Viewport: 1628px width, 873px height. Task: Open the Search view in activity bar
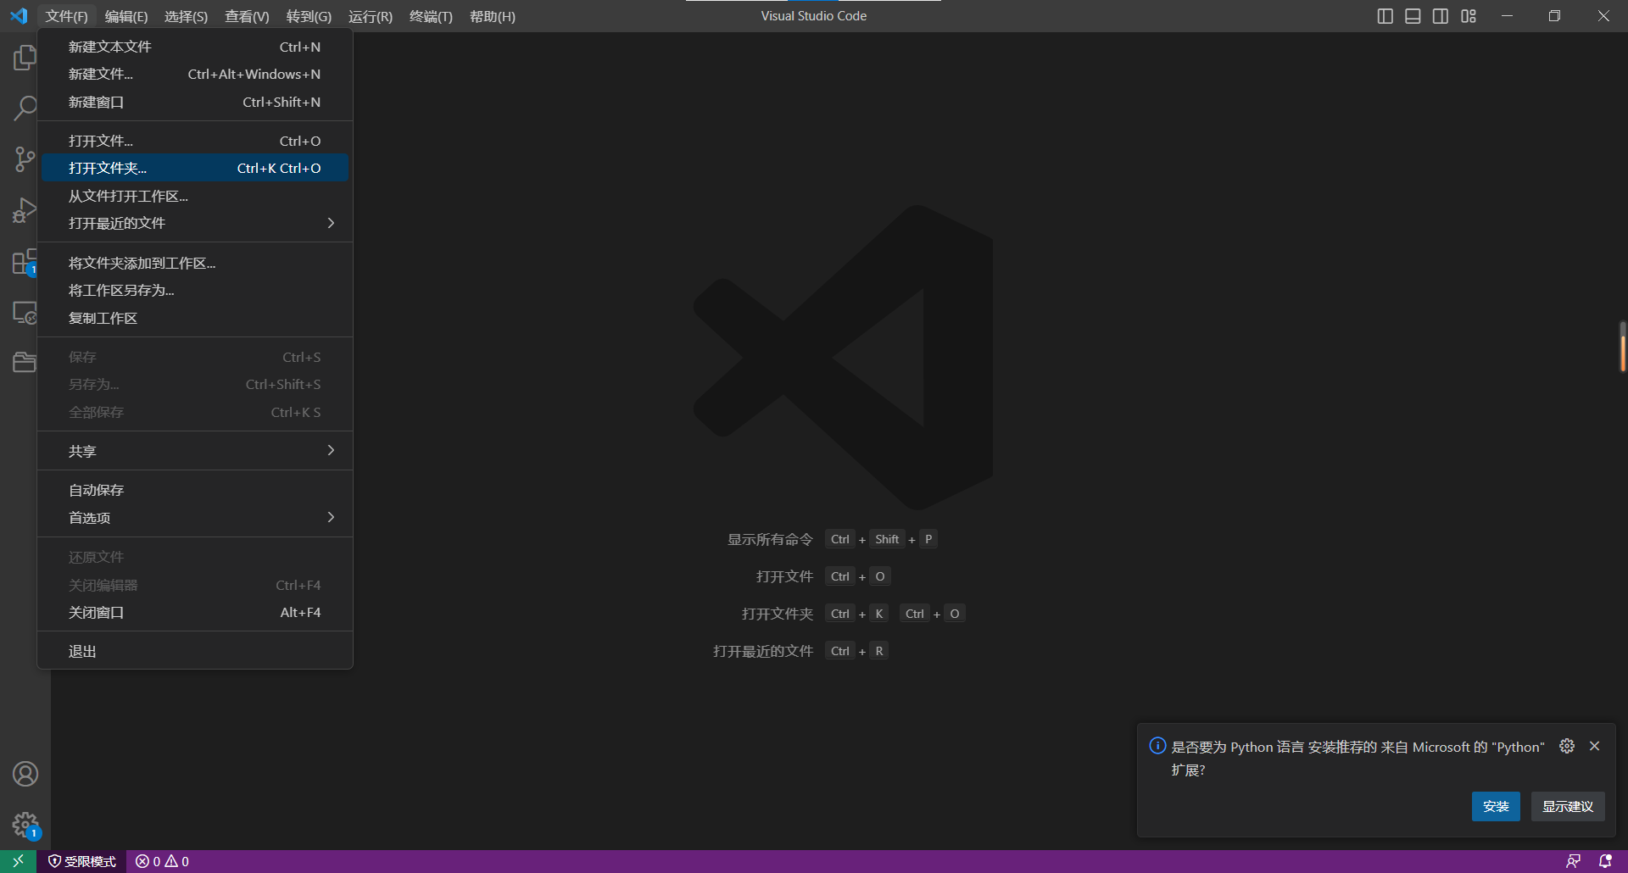click(x=25, y=108)
